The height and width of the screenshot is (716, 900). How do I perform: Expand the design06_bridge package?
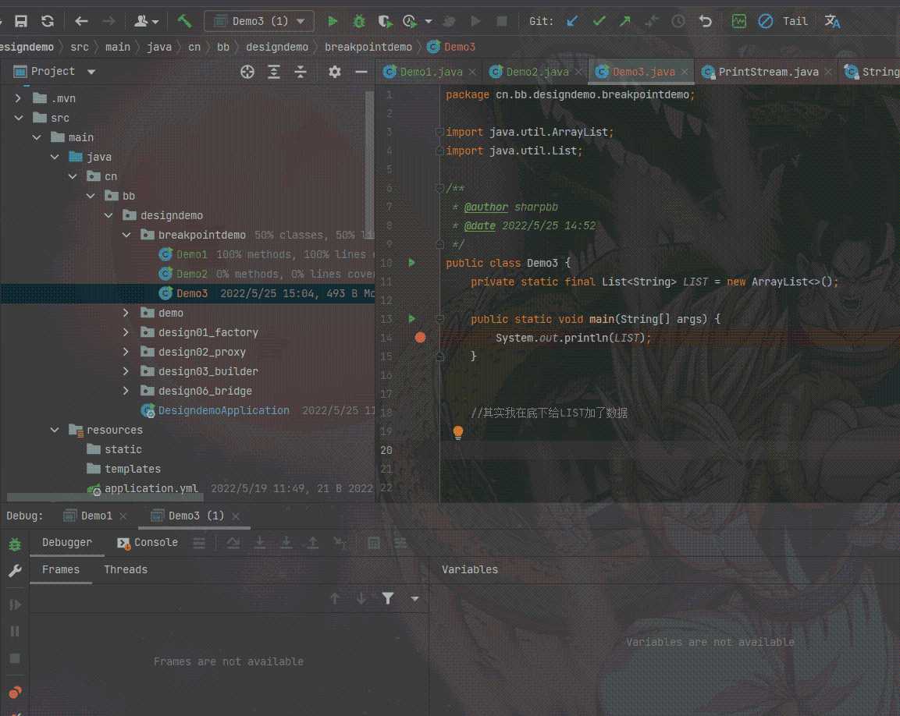[126, 391]
